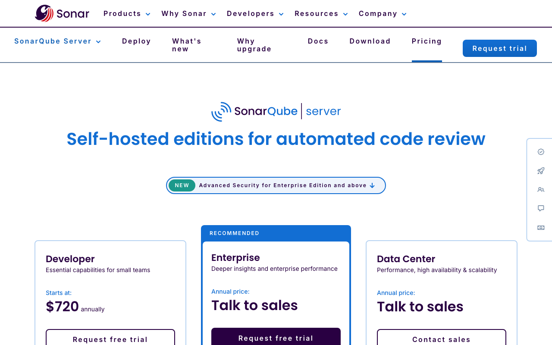Expand the Why Sonar menu
This screenshot has height=345, width=552.
188,13
